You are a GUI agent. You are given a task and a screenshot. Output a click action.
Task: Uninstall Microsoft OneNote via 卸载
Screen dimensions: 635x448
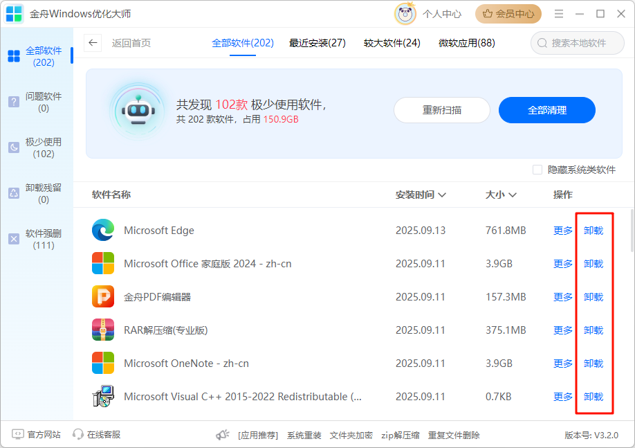pos(593,364)
